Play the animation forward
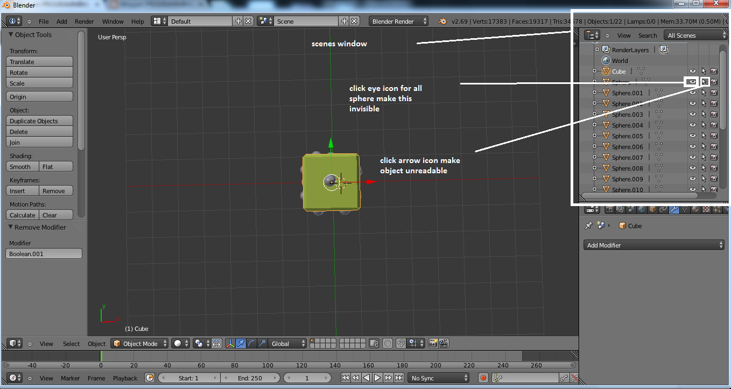731x389 pixels. click(x=378, y=378)
